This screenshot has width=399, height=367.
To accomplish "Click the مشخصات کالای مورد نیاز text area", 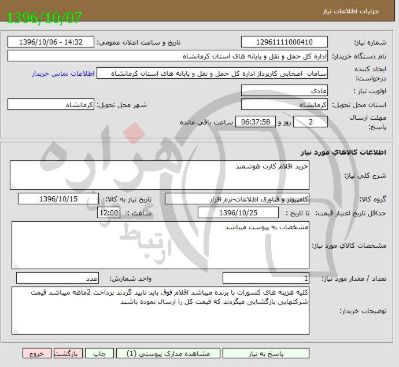I will (x=160, y=245).
